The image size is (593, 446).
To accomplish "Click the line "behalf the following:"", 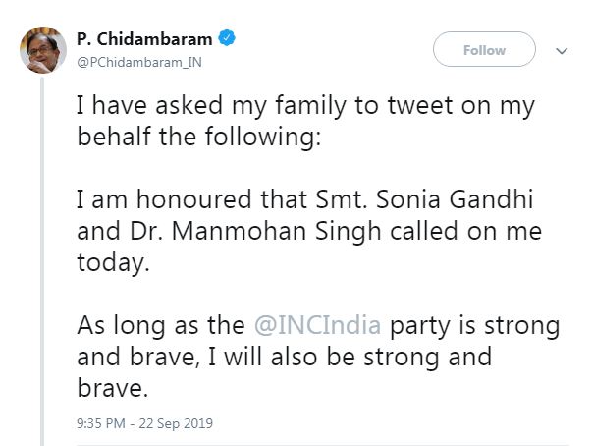I will coord(197,139).
